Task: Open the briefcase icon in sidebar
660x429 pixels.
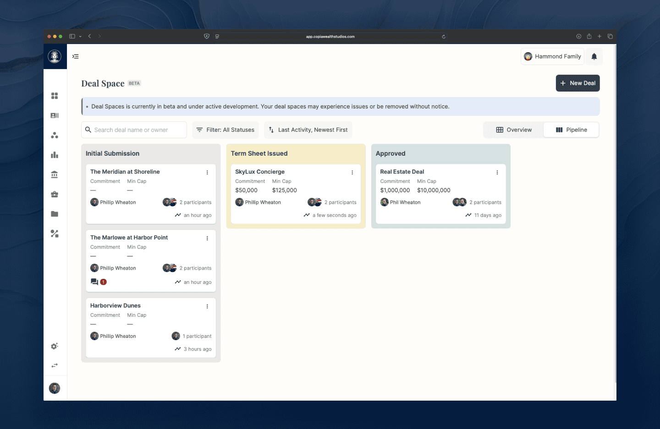Action: pos(55,194)
